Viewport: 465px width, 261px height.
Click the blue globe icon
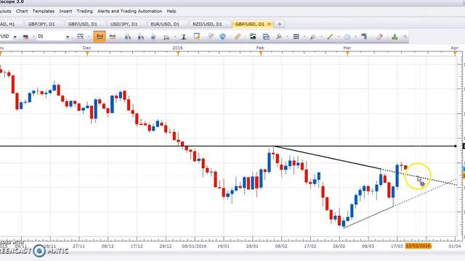point(222,36)
